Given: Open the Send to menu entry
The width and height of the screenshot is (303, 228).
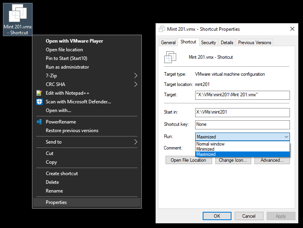Looking at the screenshot, I should click(x=87, y=142).
